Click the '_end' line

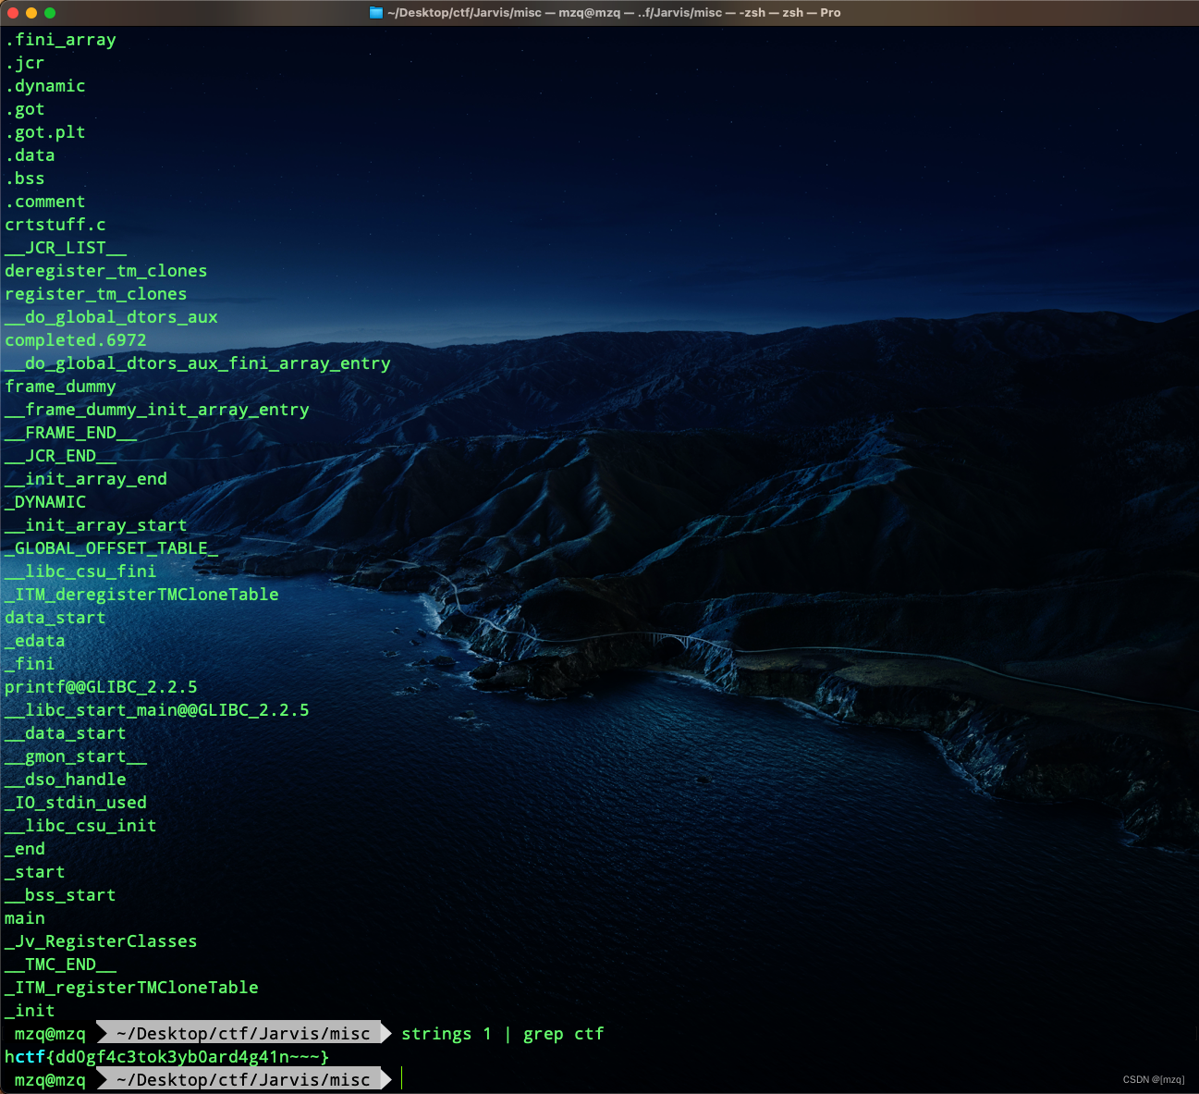tap(25, 849)
